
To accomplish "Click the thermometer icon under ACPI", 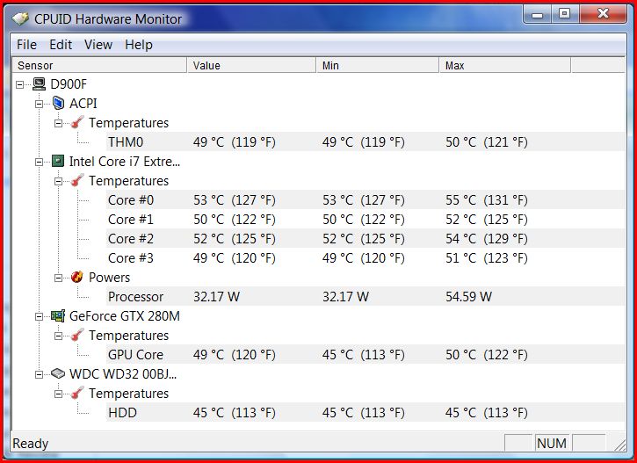I will 77,122.
